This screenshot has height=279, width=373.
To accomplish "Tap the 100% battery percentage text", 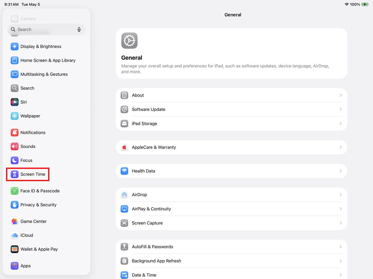I will point(355,4).
